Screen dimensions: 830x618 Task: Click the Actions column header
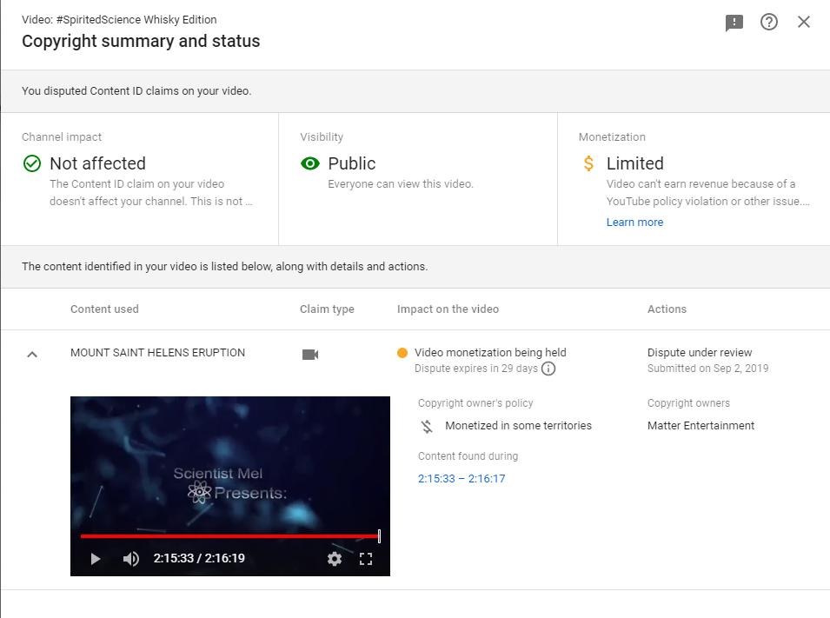point(667,309)
